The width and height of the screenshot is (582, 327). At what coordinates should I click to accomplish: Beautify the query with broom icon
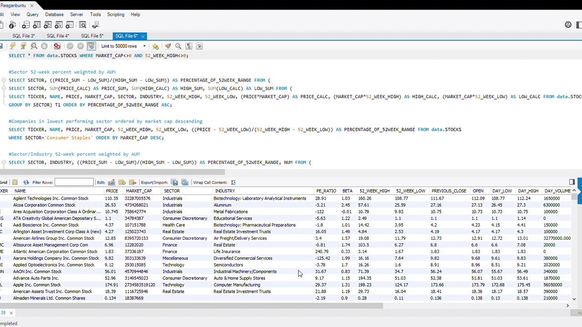[168, 46]
